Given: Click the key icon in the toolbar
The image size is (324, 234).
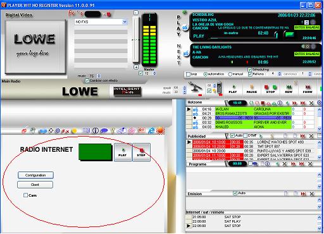Looking at the screenshot, I should point(113,131).
